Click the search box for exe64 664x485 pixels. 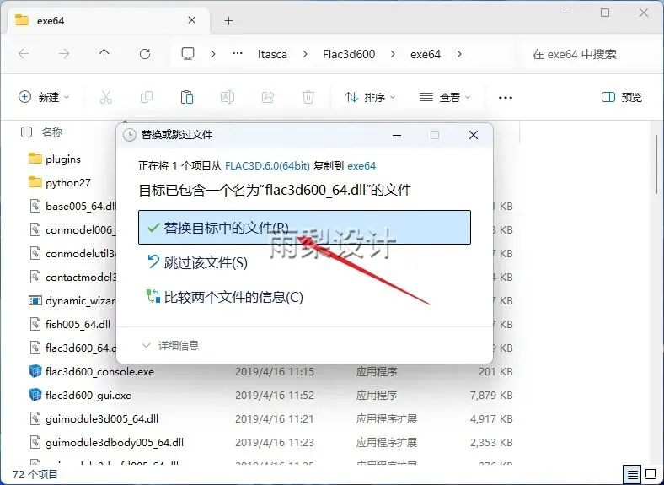point(591,54)
